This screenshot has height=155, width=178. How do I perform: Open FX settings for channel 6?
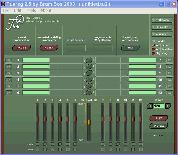tap(9, 93)
